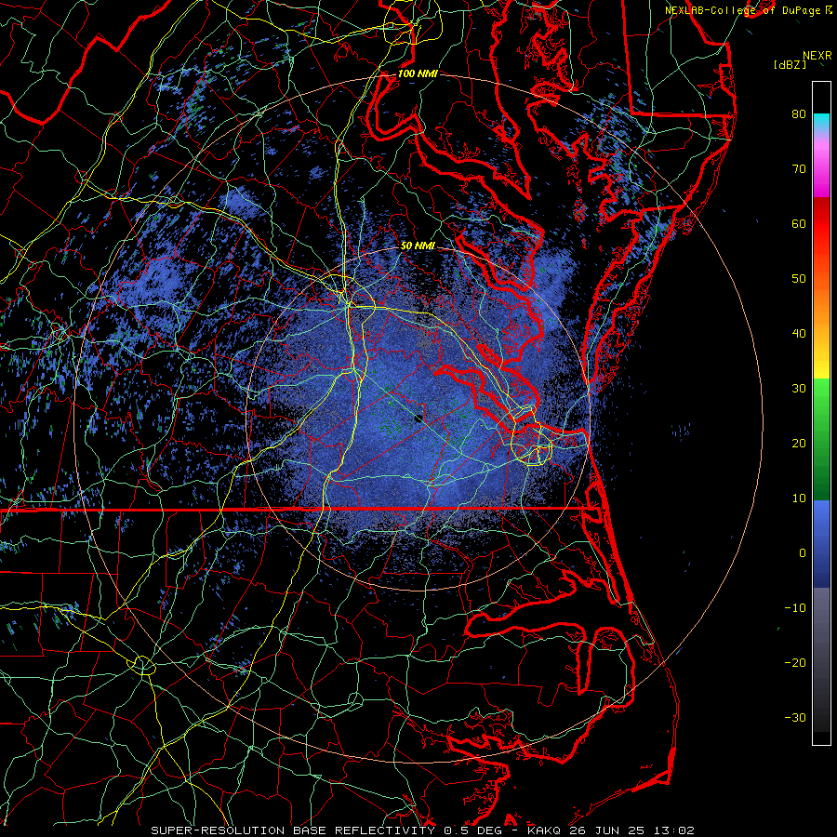Click the 70 value on the dBZ scale

pos(799,168)
